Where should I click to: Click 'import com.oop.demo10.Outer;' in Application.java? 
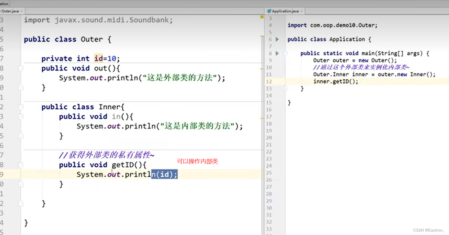pyautogui.click(x=332, y=25)
